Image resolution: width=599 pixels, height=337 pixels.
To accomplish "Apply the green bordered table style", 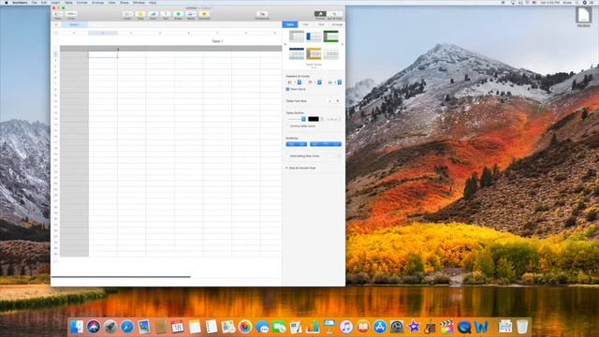I will [330, 37].
